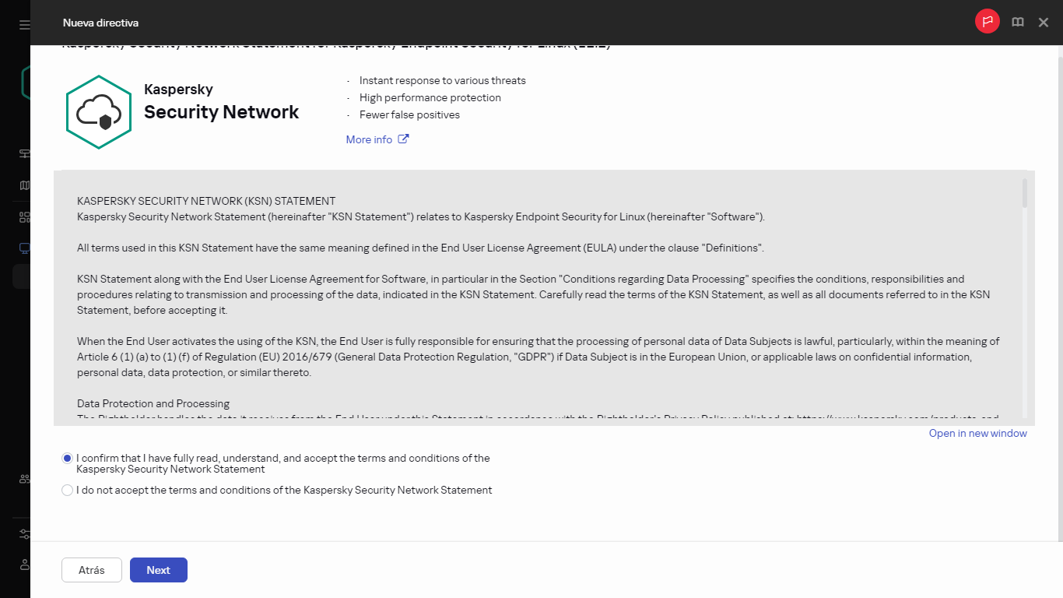The image size is (1063, 598).
Task: Click the account person icon at sidebar bottom
Action: pos(23,565)
